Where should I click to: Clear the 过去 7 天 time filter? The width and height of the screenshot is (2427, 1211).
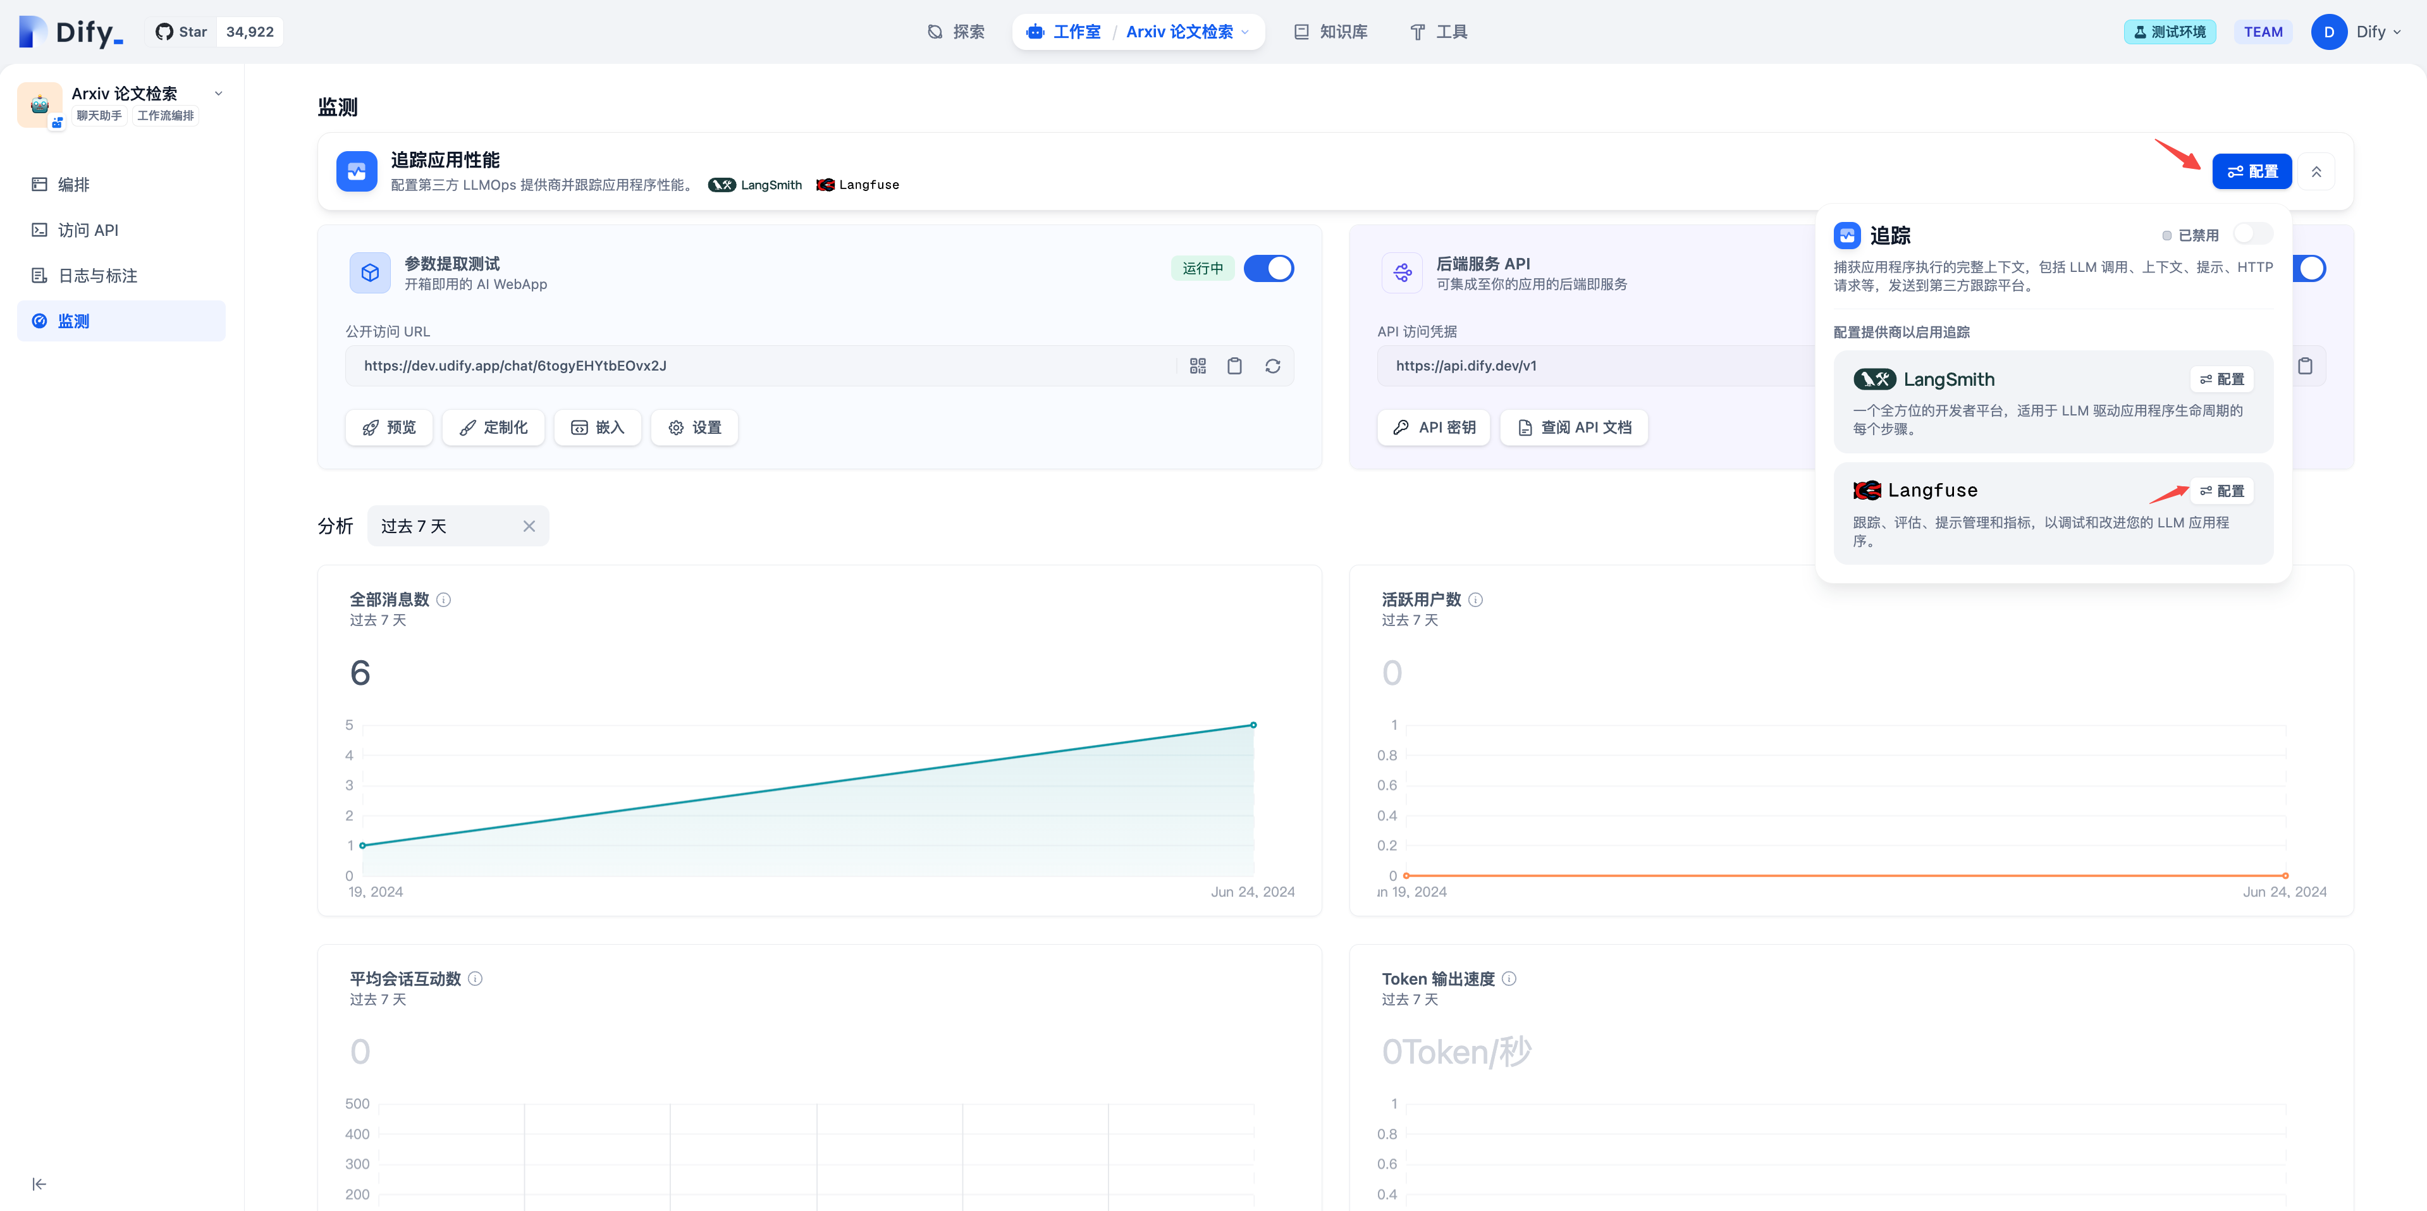coord(529,526)
